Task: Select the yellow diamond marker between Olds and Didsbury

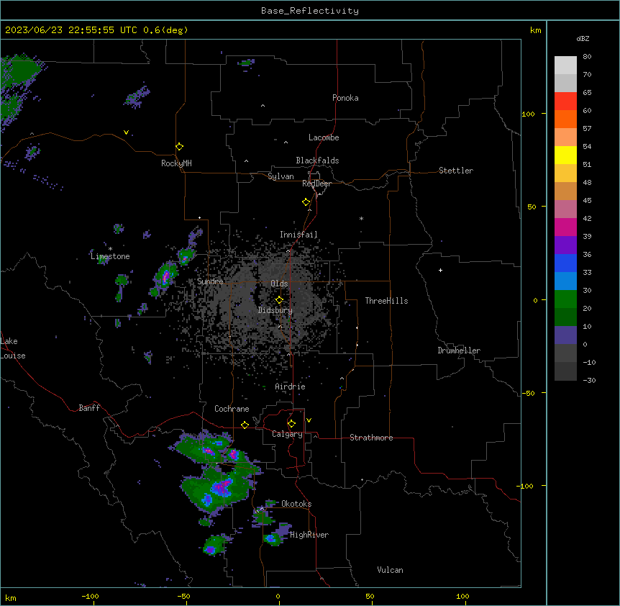Action: 279,299
